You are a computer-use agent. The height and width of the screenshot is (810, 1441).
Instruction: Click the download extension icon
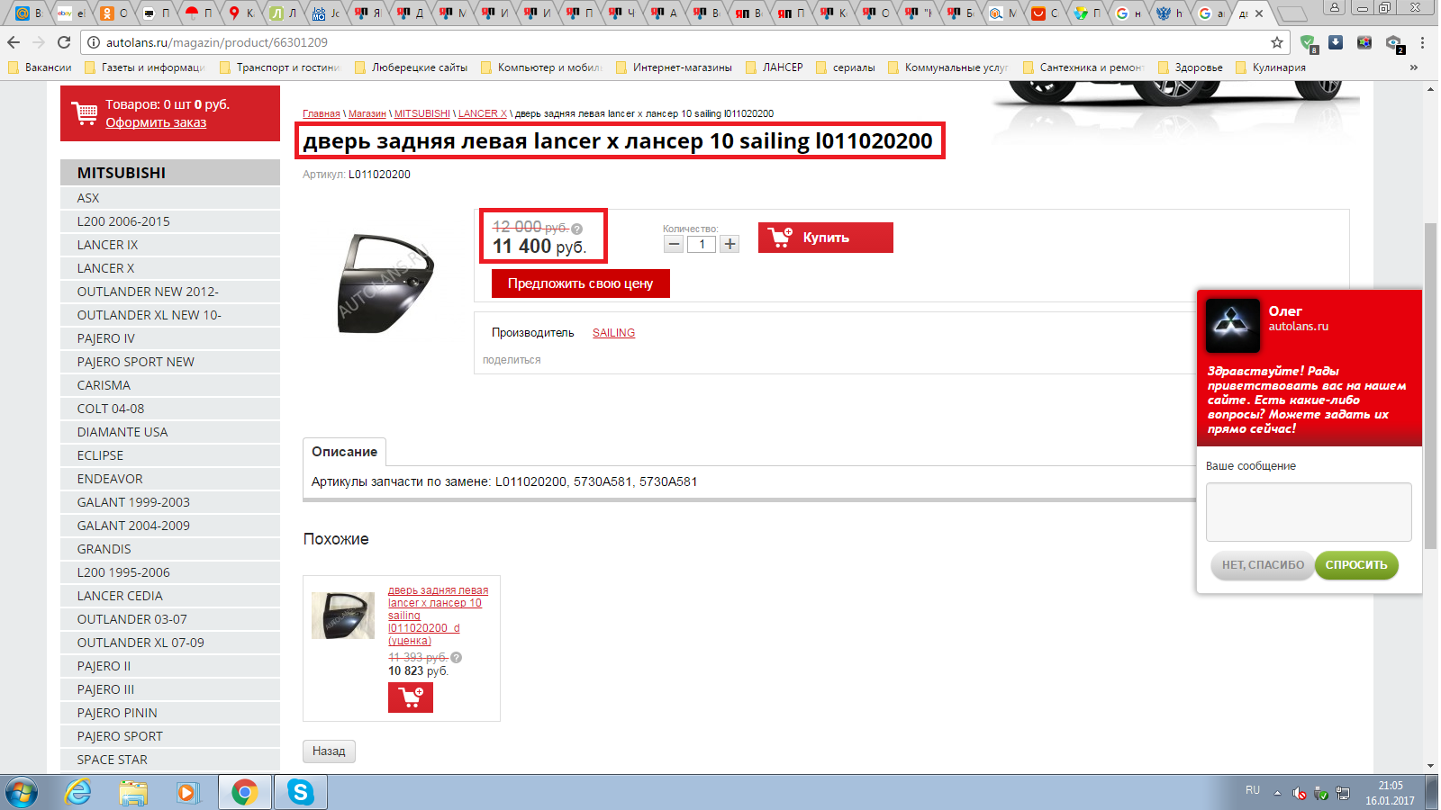[1336, 42]
